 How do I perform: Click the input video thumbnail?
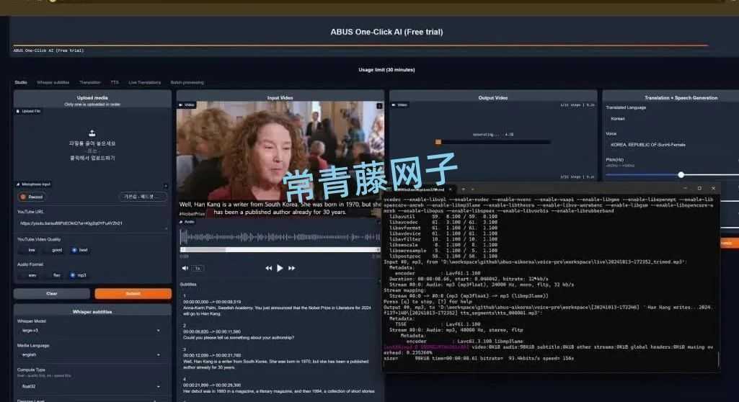tap(280, 159)
